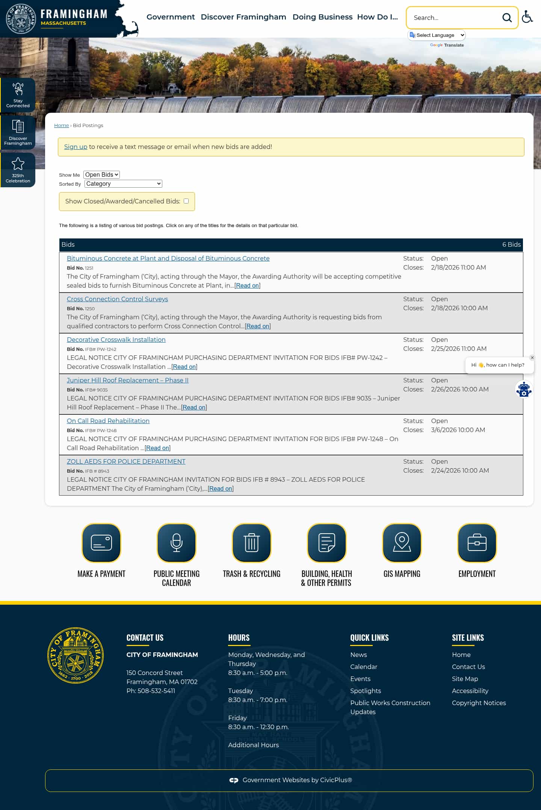Open Calendar quick link
541x810 pixels.
(364, 667)
